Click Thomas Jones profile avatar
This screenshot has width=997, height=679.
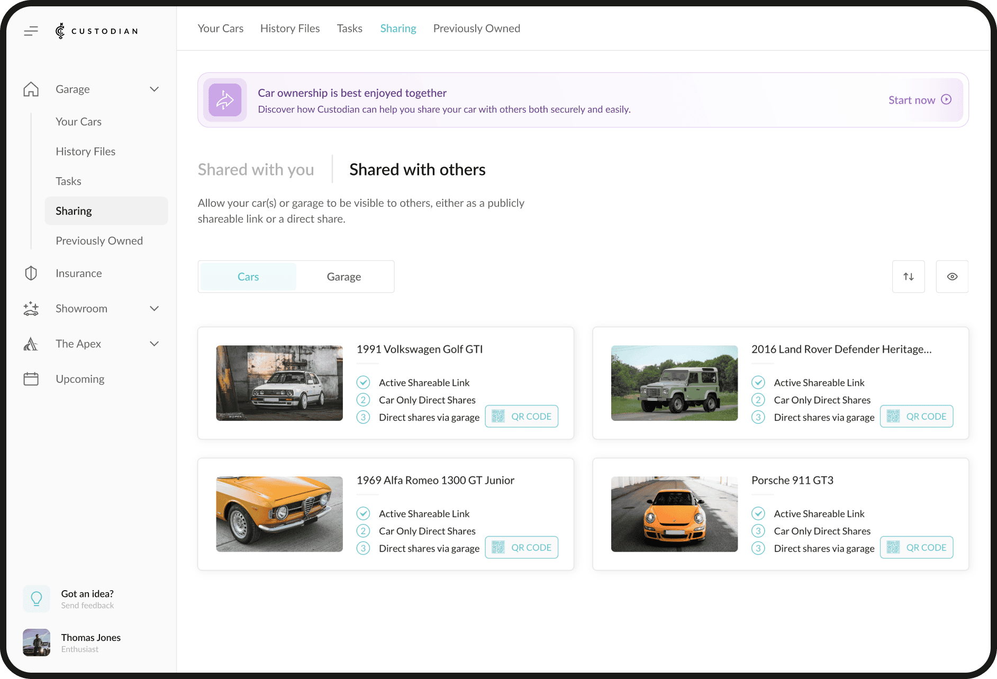pyautogui.click(x=37, y=643)
